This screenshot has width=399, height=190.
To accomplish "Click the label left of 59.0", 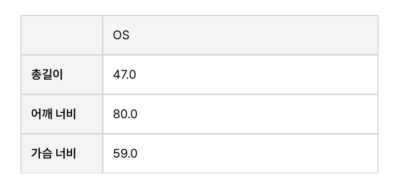I will point(54,154).
